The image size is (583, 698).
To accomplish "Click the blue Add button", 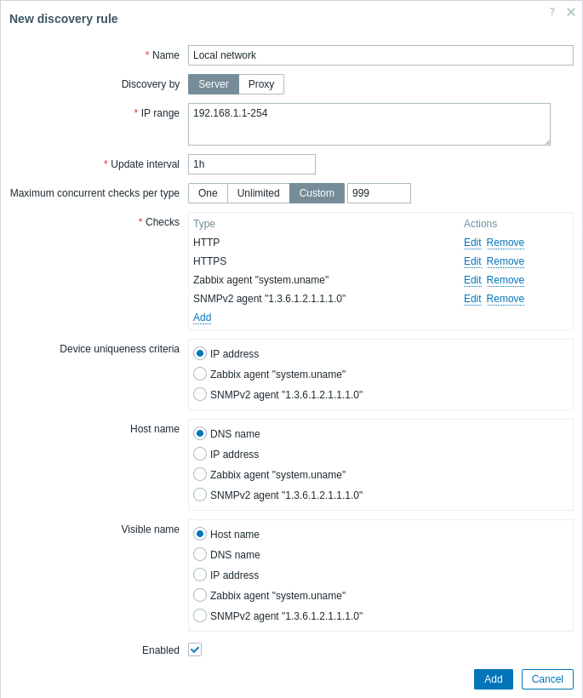I will click(494, 679).
